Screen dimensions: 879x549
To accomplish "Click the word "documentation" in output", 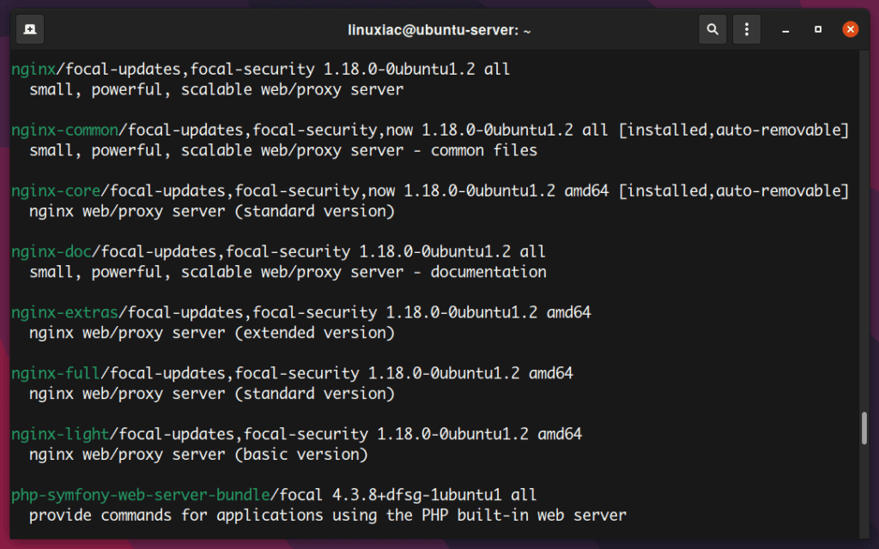I will (488, 272).
